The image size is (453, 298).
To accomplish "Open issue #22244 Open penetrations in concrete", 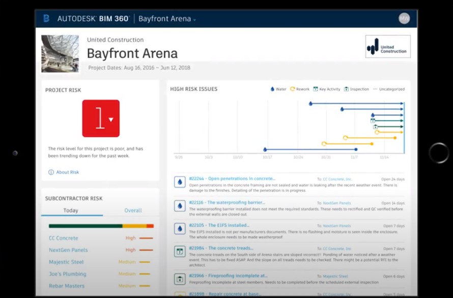I will point(232,178).
